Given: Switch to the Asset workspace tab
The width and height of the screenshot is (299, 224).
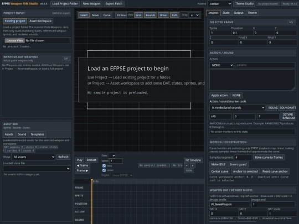Looking at the screenshot, I should 40,21.
